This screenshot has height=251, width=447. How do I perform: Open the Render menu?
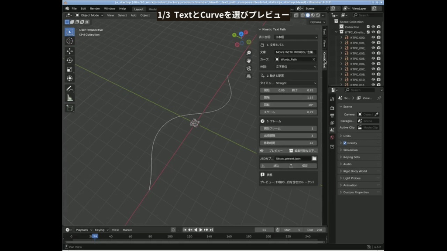95,9
